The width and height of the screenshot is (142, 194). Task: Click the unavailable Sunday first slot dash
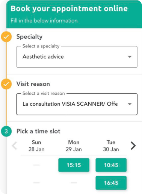[x=36, y=165]
